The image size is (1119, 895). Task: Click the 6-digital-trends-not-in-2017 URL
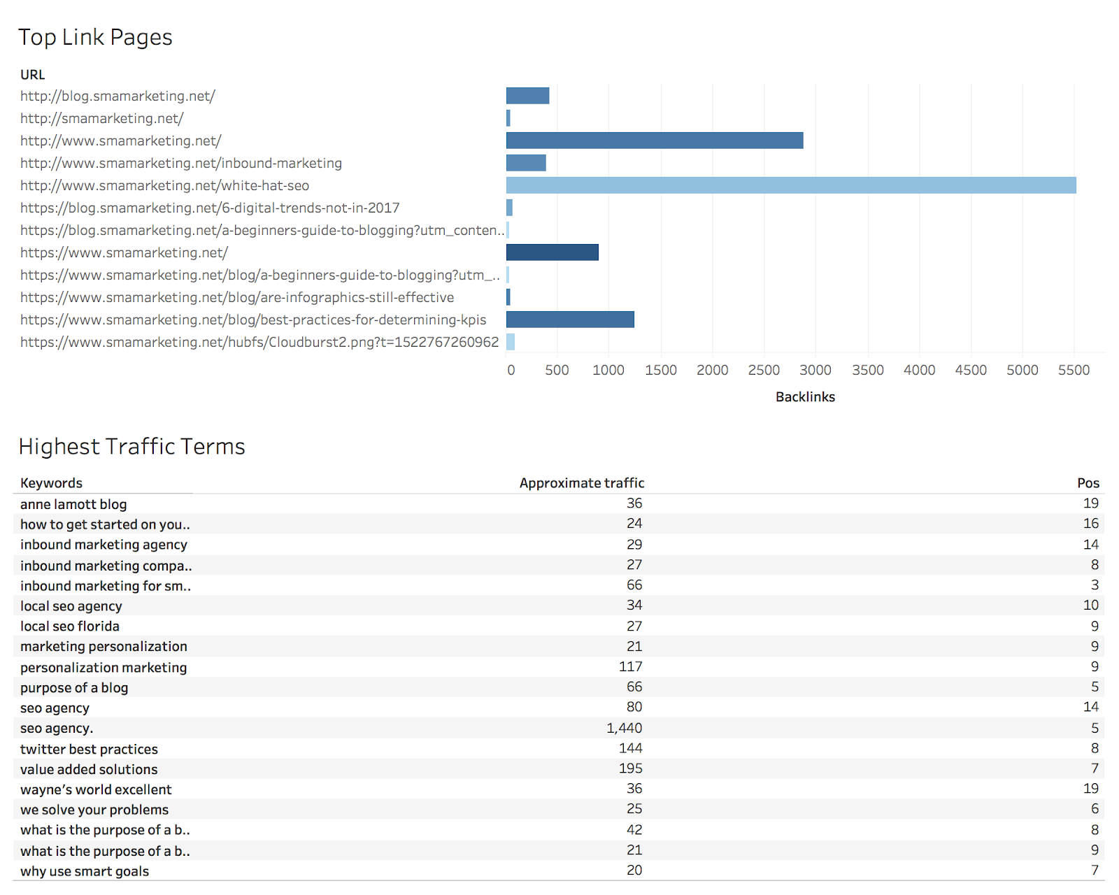pyautogui.click(x=210, y=208)
